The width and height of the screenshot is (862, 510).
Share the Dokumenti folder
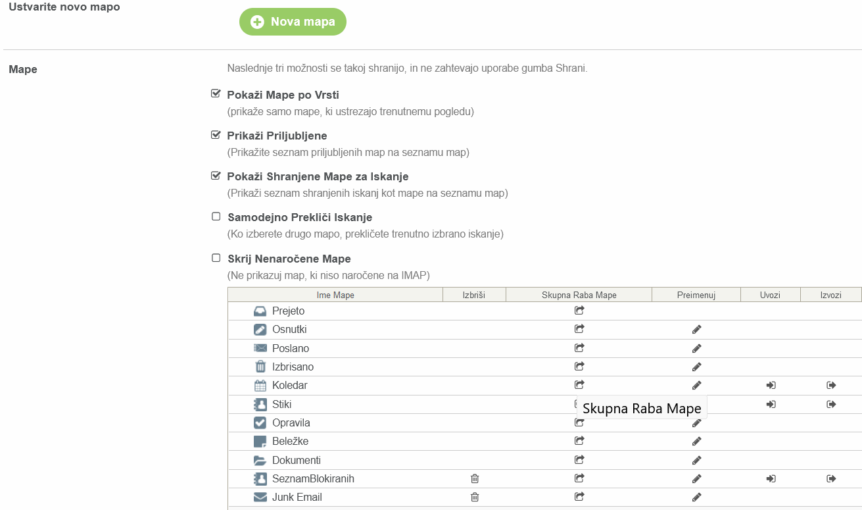click(579, 459)
